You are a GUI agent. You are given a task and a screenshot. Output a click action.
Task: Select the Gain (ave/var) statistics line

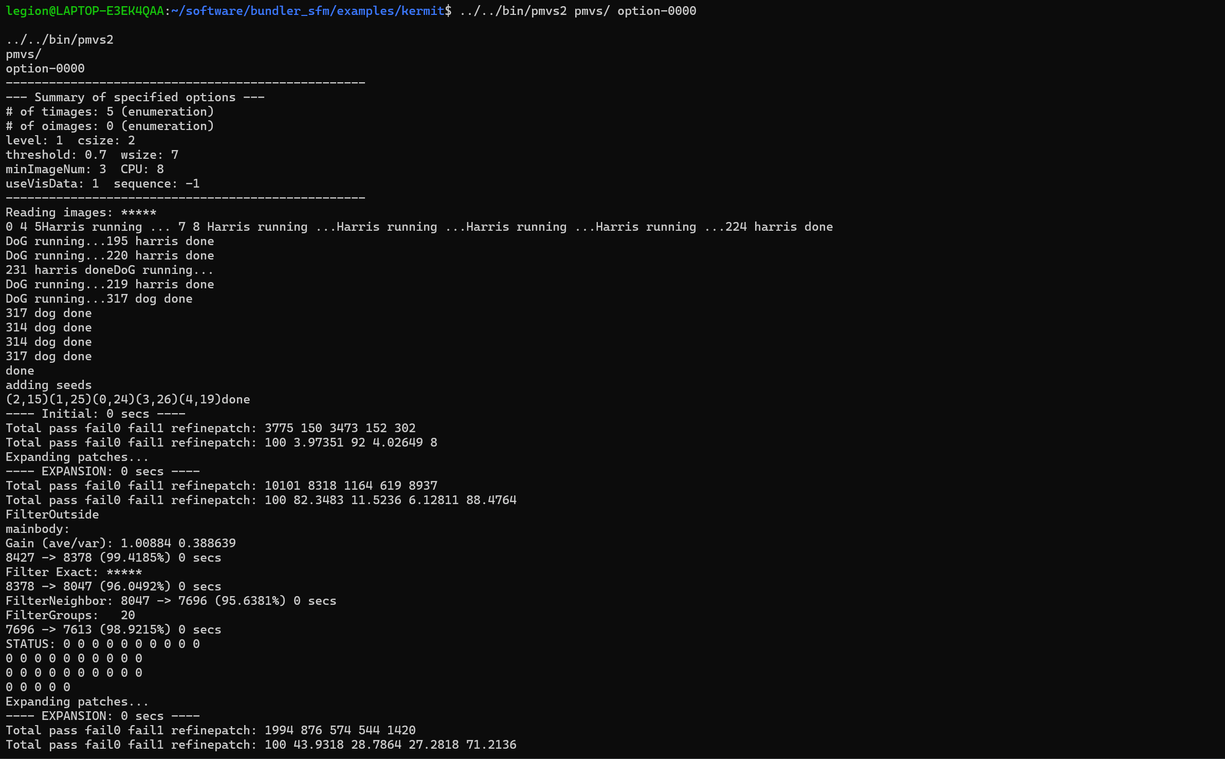[x=121, y=543]
